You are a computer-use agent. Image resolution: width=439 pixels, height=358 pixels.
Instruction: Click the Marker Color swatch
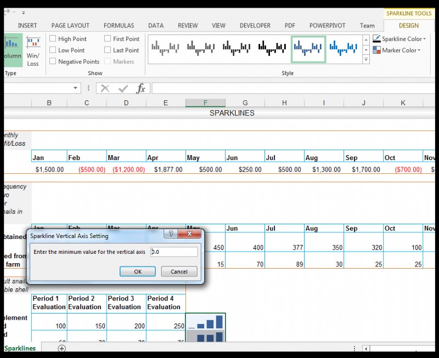click(x=376, y=50)
